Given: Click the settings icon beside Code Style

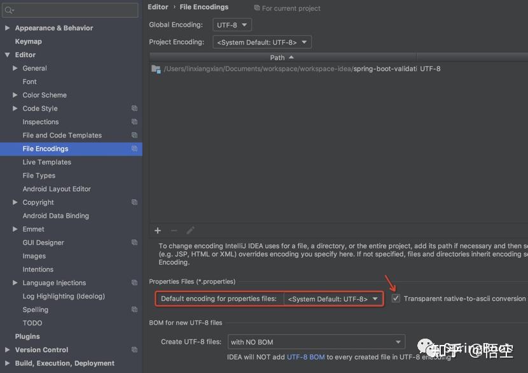Looking at the screenshot, I should tap(134, 108).
